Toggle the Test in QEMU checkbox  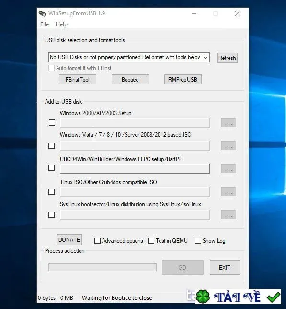[x=151, y=240]
